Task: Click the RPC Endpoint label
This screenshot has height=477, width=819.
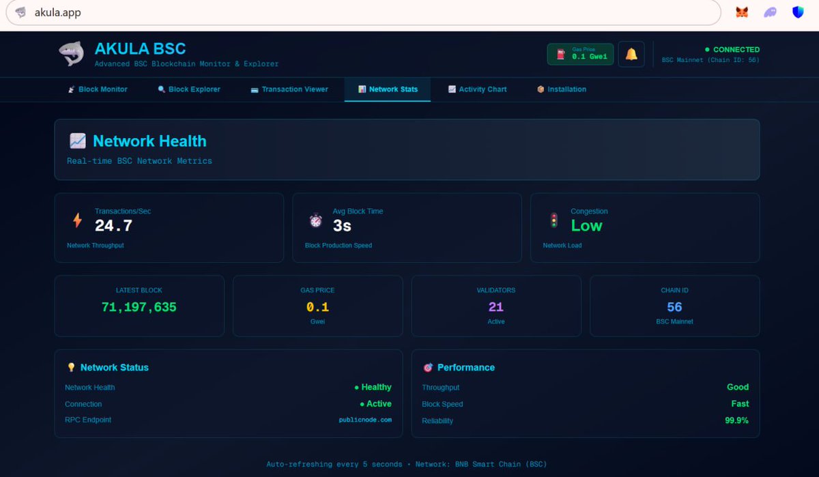Action: 88,420
